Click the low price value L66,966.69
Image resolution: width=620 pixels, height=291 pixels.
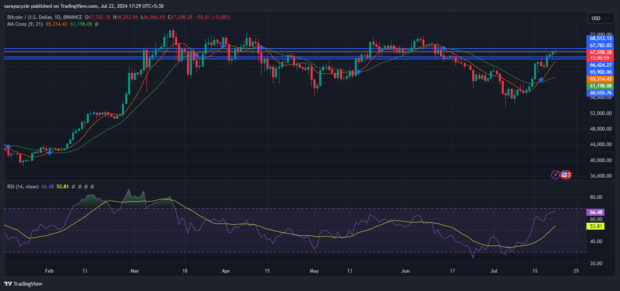point(153,17)
